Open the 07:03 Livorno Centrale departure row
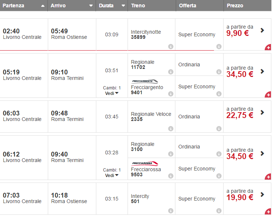Screen dimensions: 275x217 pos(22,198)
